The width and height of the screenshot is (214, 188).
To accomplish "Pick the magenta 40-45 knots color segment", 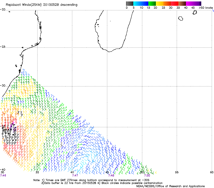I will [190, 3].
